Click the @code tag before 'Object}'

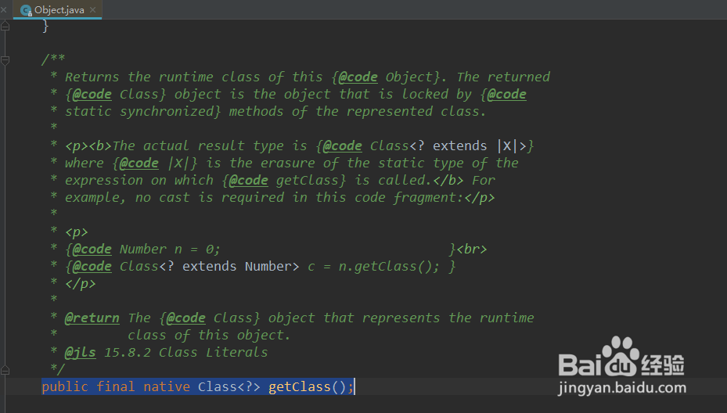click(358, 77)
